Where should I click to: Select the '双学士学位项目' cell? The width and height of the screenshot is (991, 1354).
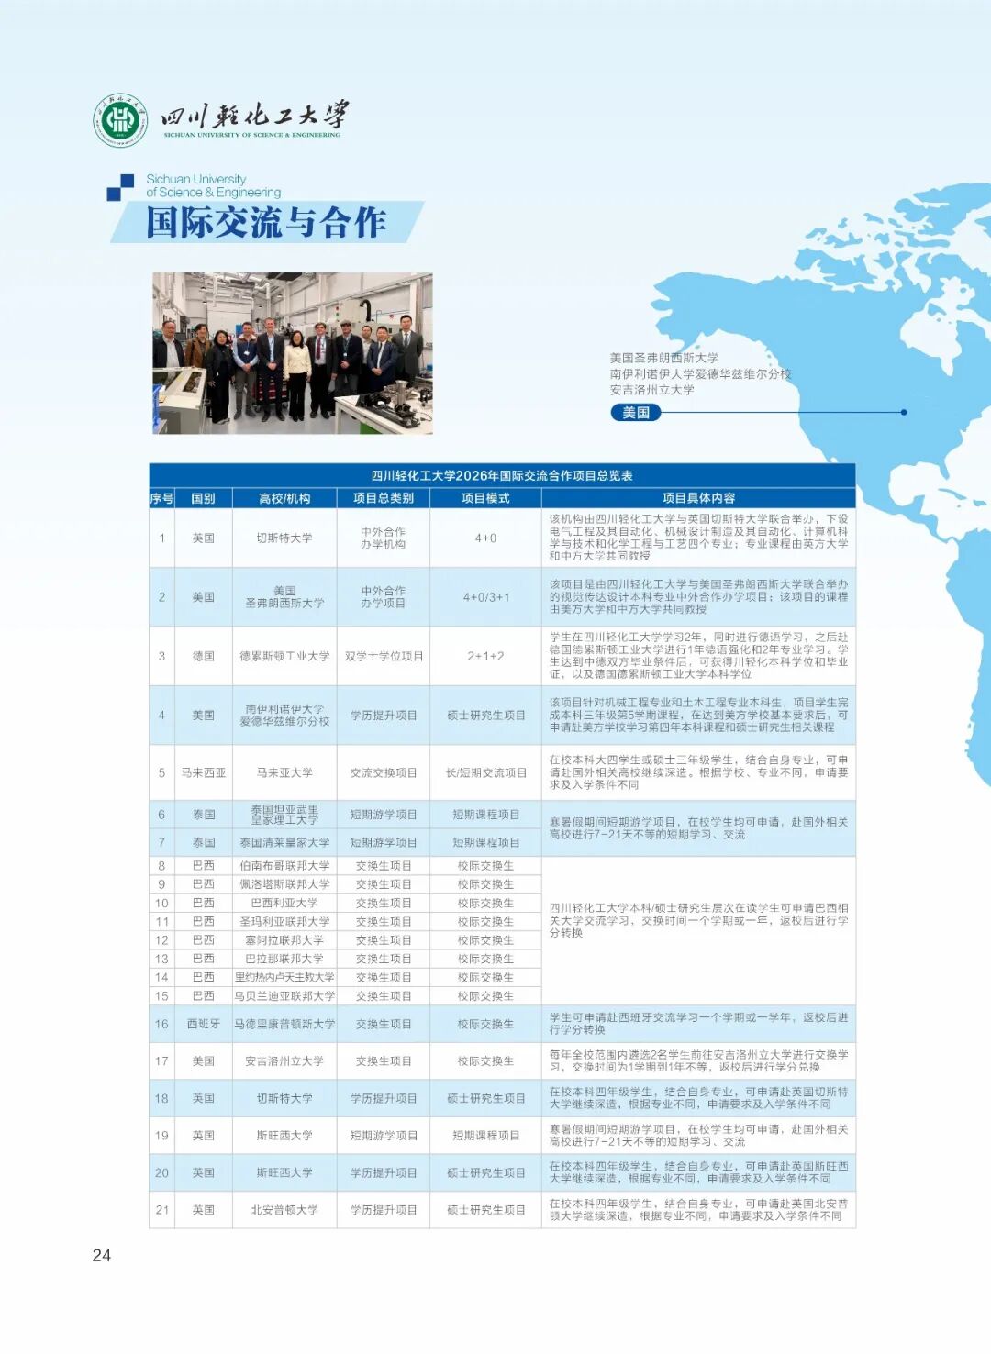384,657
